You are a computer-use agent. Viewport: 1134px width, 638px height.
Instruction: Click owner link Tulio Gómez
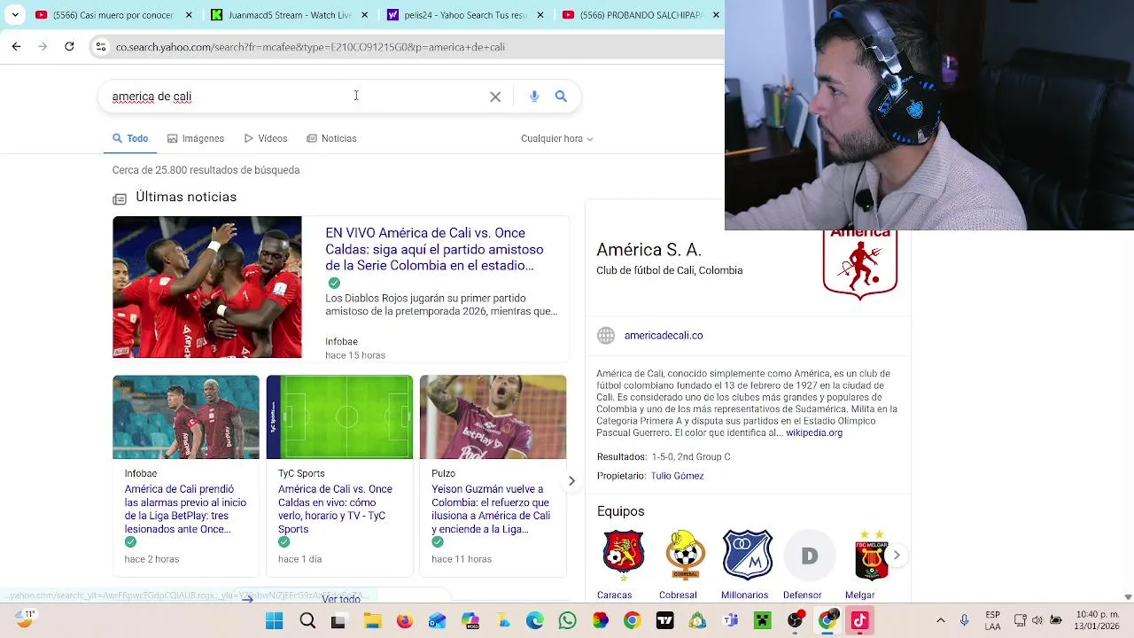click(x=677, y=476)
